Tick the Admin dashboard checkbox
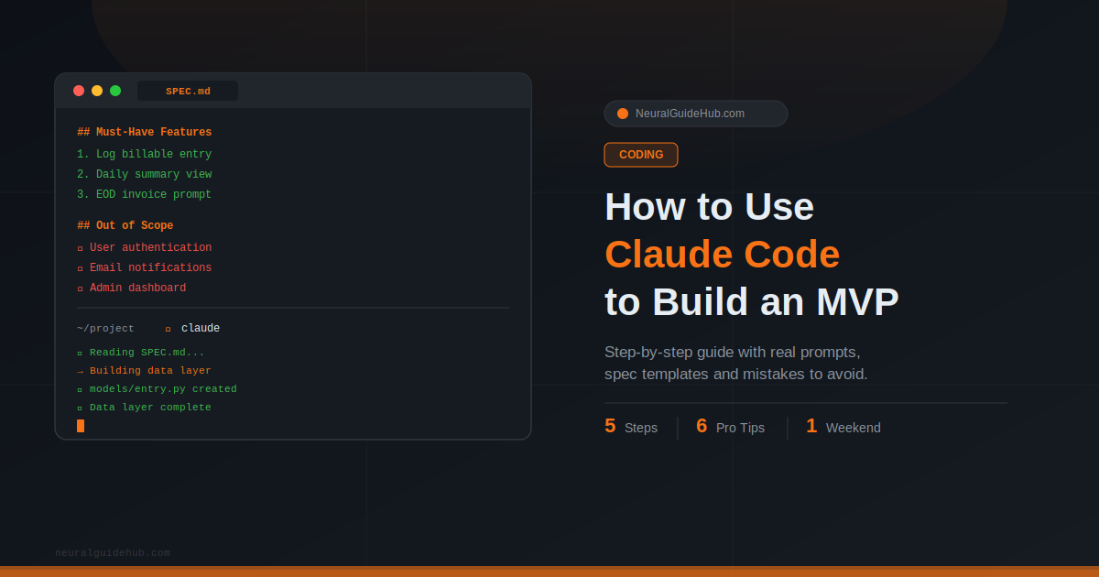The width and height of the screenshot is (1099, 577). click(x=80, y=288)
